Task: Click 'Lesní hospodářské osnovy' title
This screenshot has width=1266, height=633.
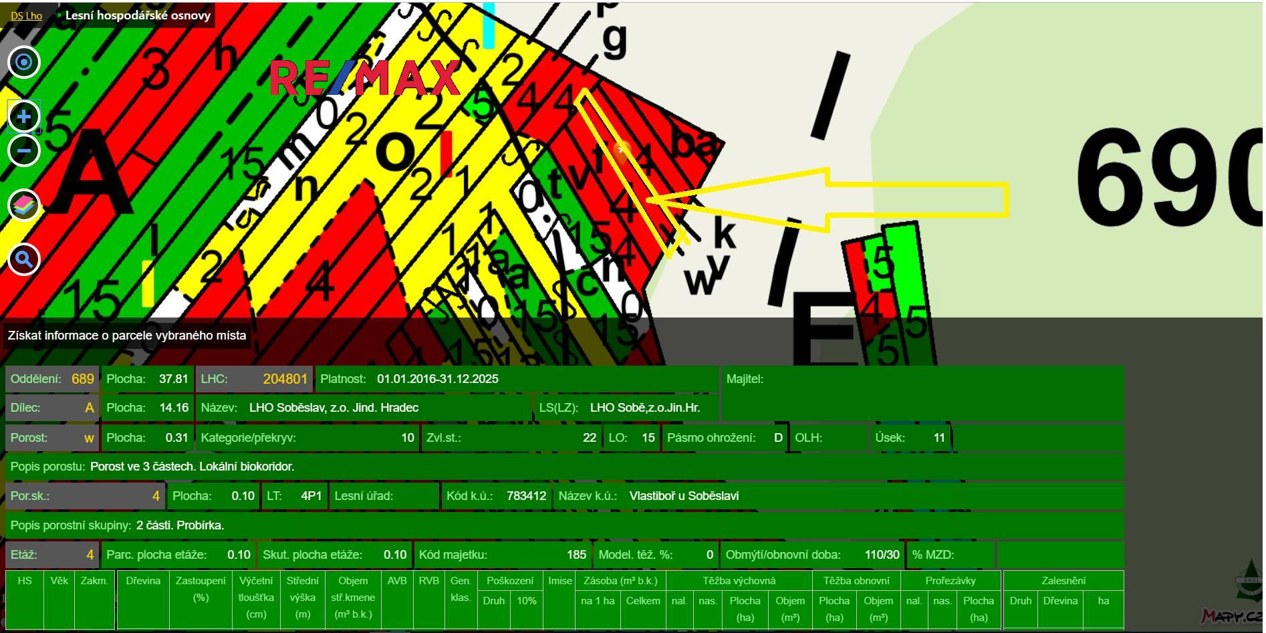Action: pos(138,15)
